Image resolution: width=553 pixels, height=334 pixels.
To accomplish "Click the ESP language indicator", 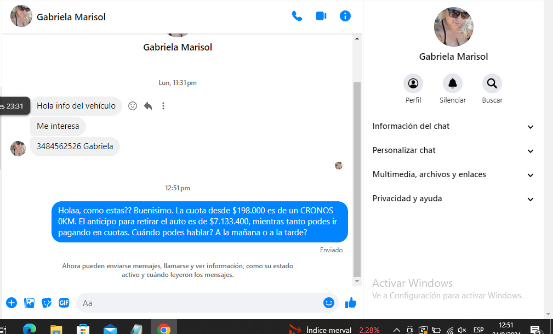I will [478, 330].
